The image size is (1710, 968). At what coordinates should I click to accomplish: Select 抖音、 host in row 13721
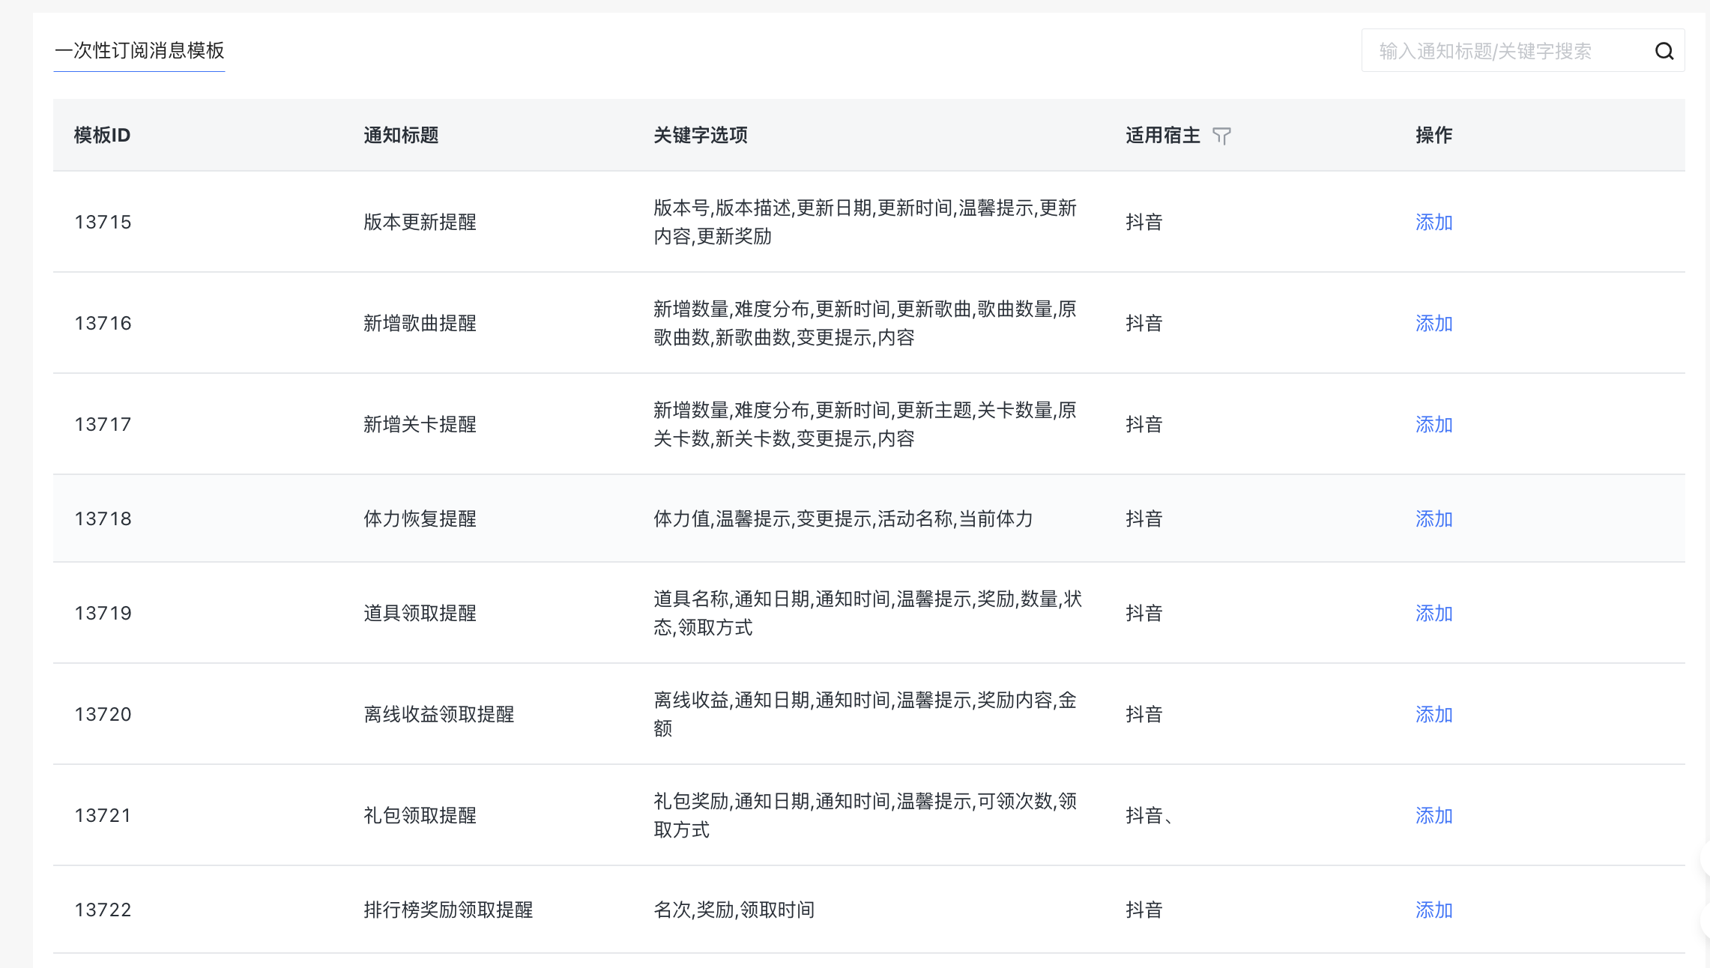(1150, 815)
